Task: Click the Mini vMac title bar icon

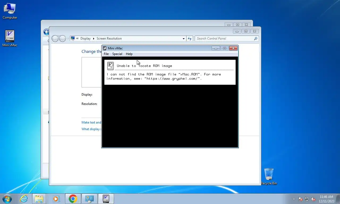Action: 105,48
